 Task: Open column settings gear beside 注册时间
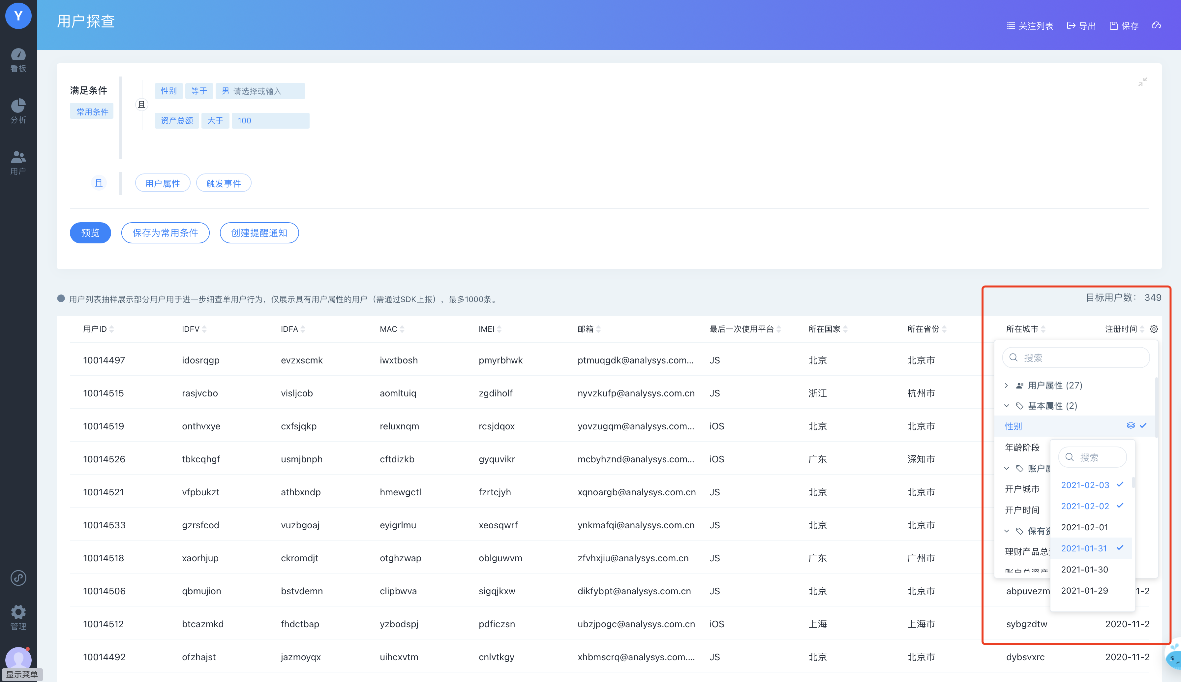click(1154, 329)
